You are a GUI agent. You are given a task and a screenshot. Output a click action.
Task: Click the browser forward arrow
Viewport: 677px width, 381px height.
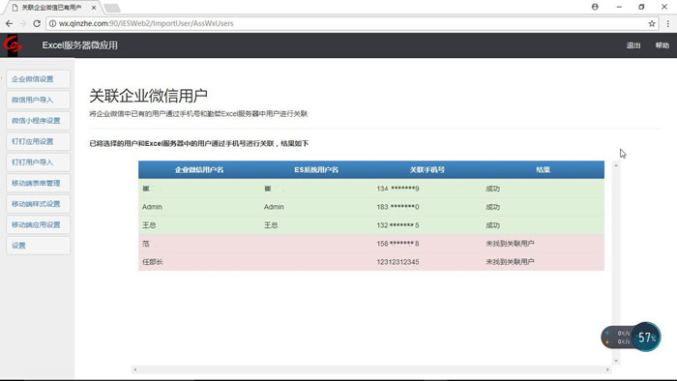click(23, 24)
